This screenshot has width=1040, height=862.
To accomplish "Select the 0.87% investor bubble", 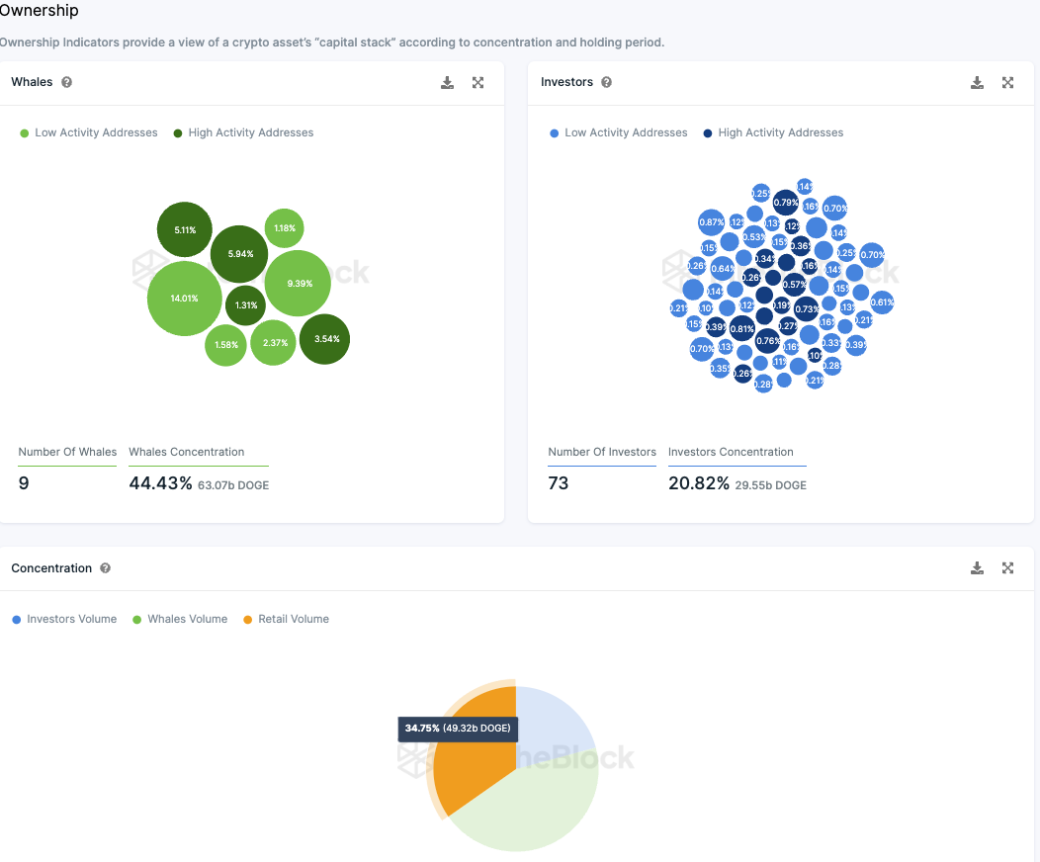I will pyautogui.click(x=712, y=222).
